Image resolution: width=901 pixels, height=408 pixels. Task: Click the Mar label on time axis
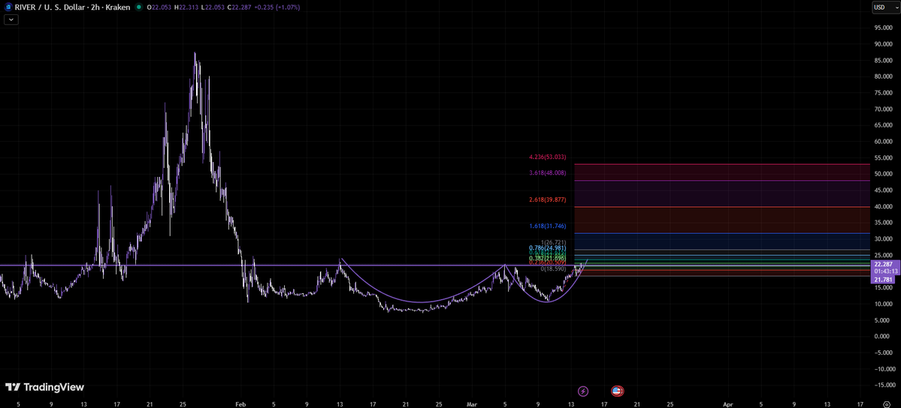click(471, 403)
